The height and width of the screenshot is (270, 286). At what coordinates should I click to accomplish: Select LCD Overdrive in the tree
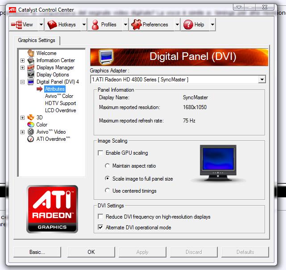pyautogui.click(x=60, y=110)
